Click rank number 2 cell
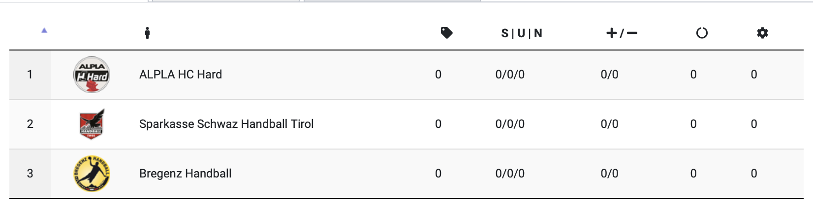 pos(30,124)
